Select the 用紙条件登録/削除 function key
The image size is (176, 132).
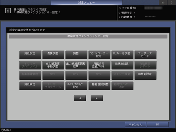(x=99, y=65)
